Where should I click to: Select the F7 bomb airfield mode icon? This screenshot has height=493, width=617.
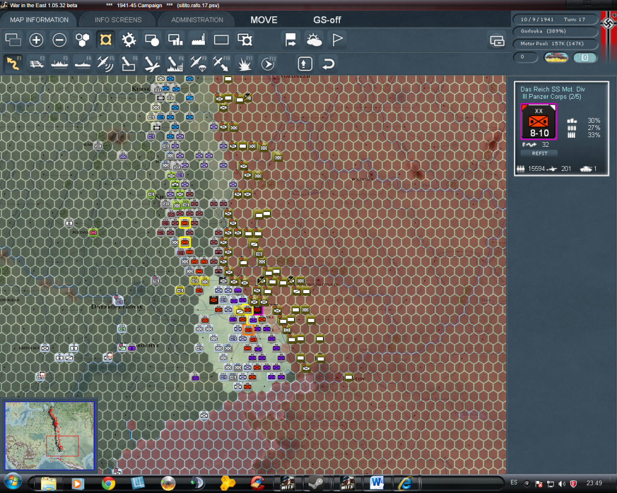152,63
